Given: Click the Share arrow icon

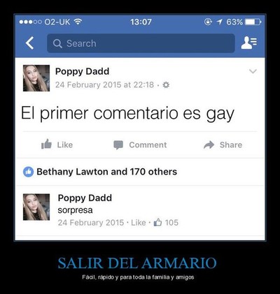Looking at the screenshot, I should [x=209, y=145].
